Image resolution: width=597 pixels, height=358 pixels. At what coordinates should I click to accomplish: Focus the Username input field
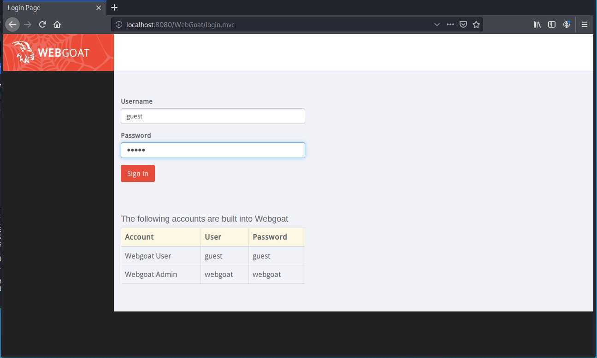click(213, 116)
